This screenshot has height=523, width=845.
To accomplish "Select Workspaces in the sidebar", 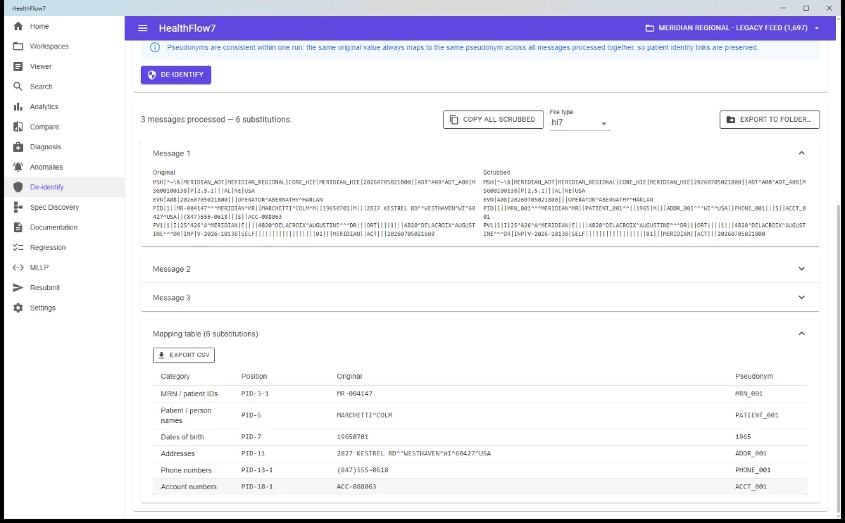I will 49,46.
